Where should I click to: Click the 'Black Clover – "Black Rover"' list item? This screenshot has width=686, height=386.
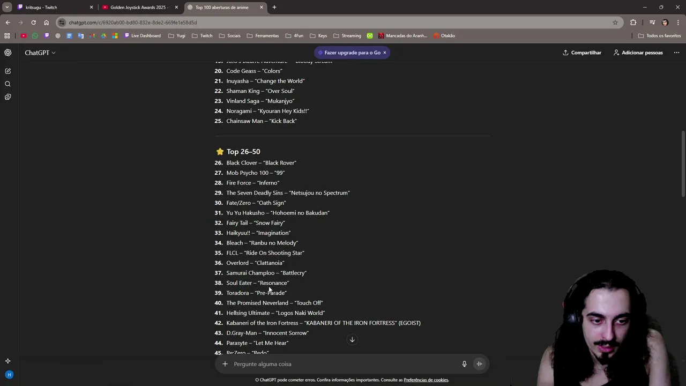coord(261,163)
